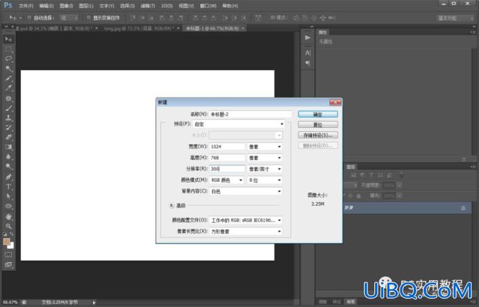Open the 窗口(W) menu

[x=208, y=6]
